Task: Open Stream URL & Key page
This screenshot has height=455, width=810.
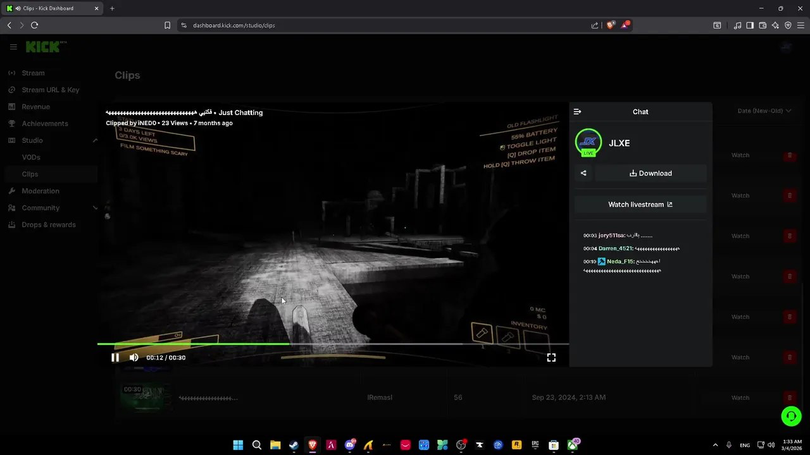Action: (51, 90)
